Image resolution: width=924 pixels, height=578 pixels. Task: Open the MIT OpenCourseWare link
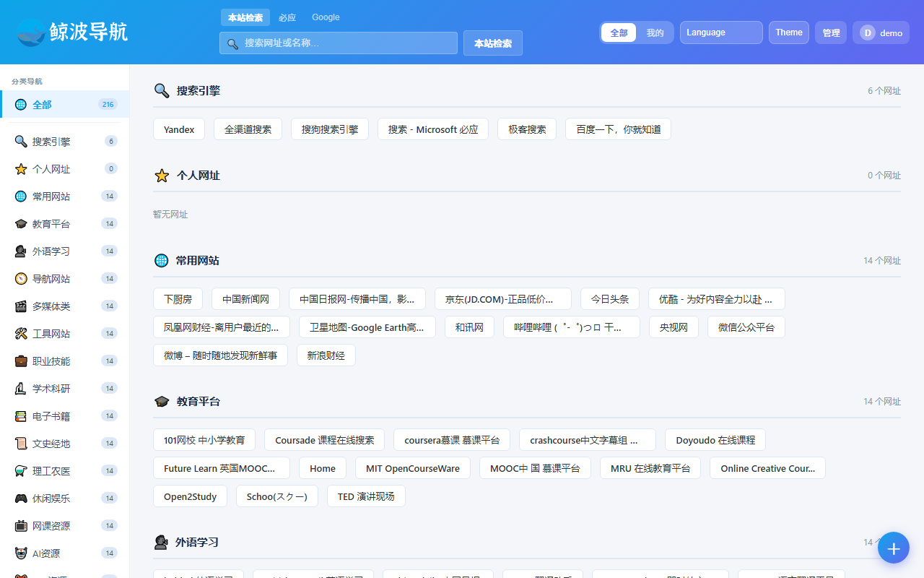click(413, 468)
